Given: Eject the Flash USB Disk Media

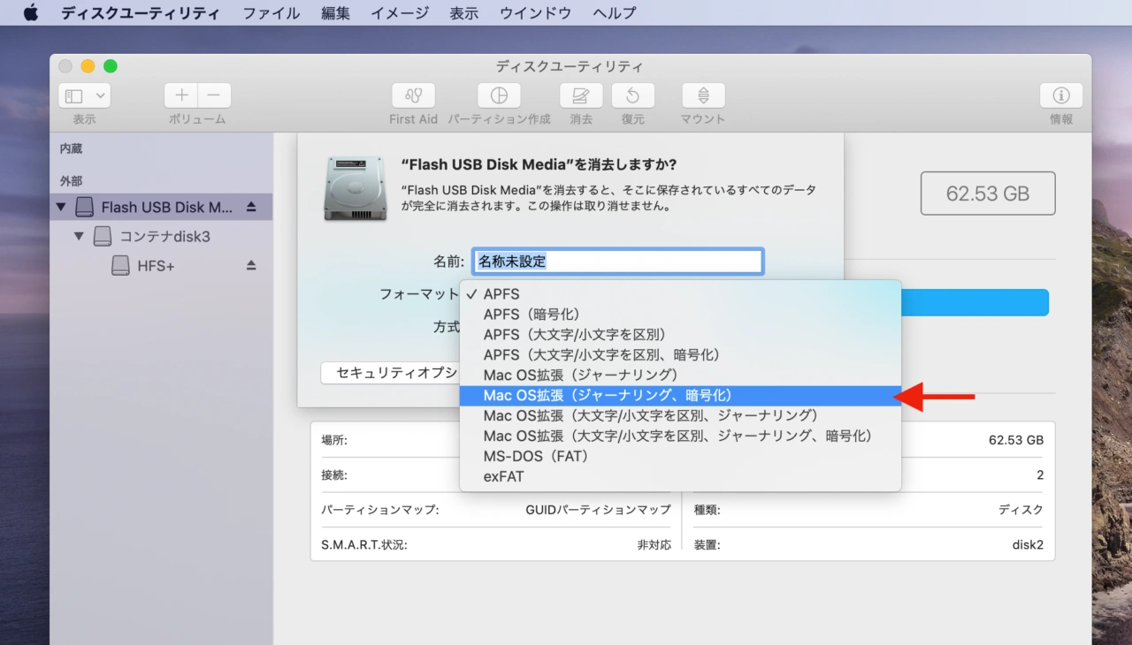Looking at the screenshot, I should pos(251,207).
